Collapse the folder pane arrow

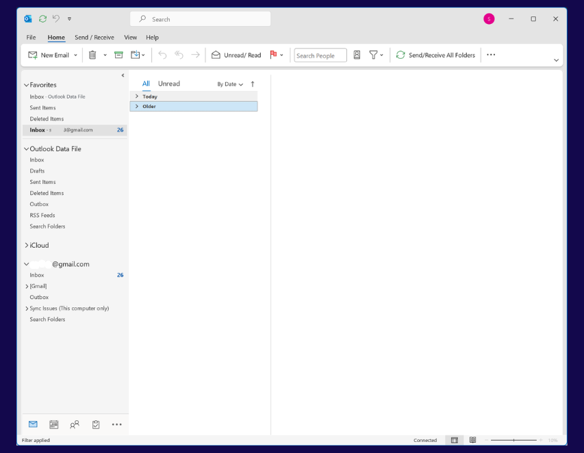[x=123, y=75]
